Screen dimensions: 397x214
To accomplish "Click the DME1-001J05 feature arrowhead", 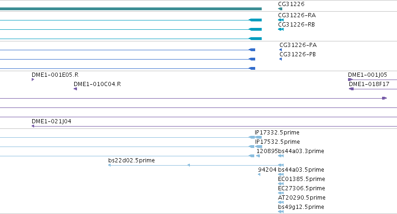I will point(350,80).
